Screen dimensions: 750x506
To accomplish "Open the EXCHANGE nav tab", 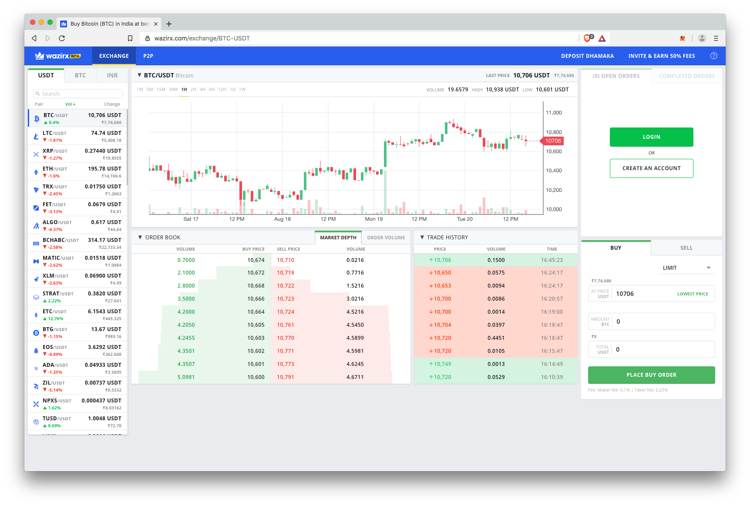I will [x=114, y=56].
